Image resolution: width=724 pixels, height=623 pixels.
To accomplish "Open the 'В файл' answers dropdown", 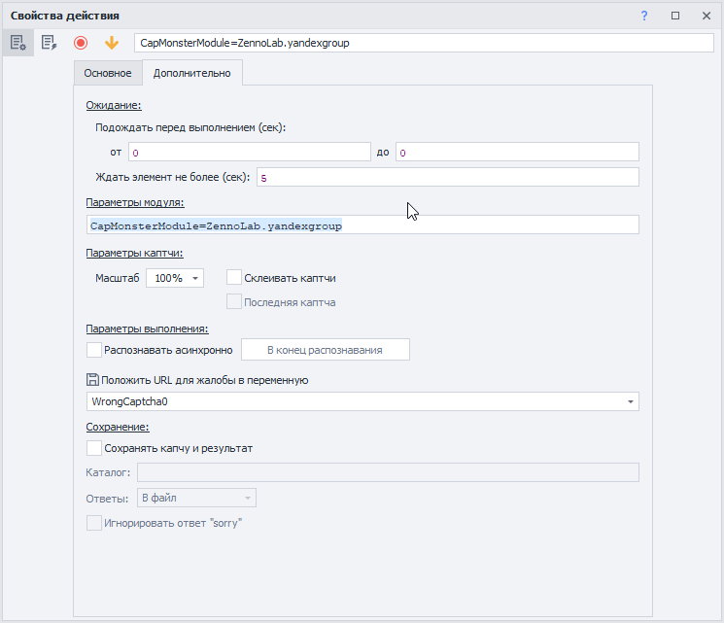I will (195, 498).
